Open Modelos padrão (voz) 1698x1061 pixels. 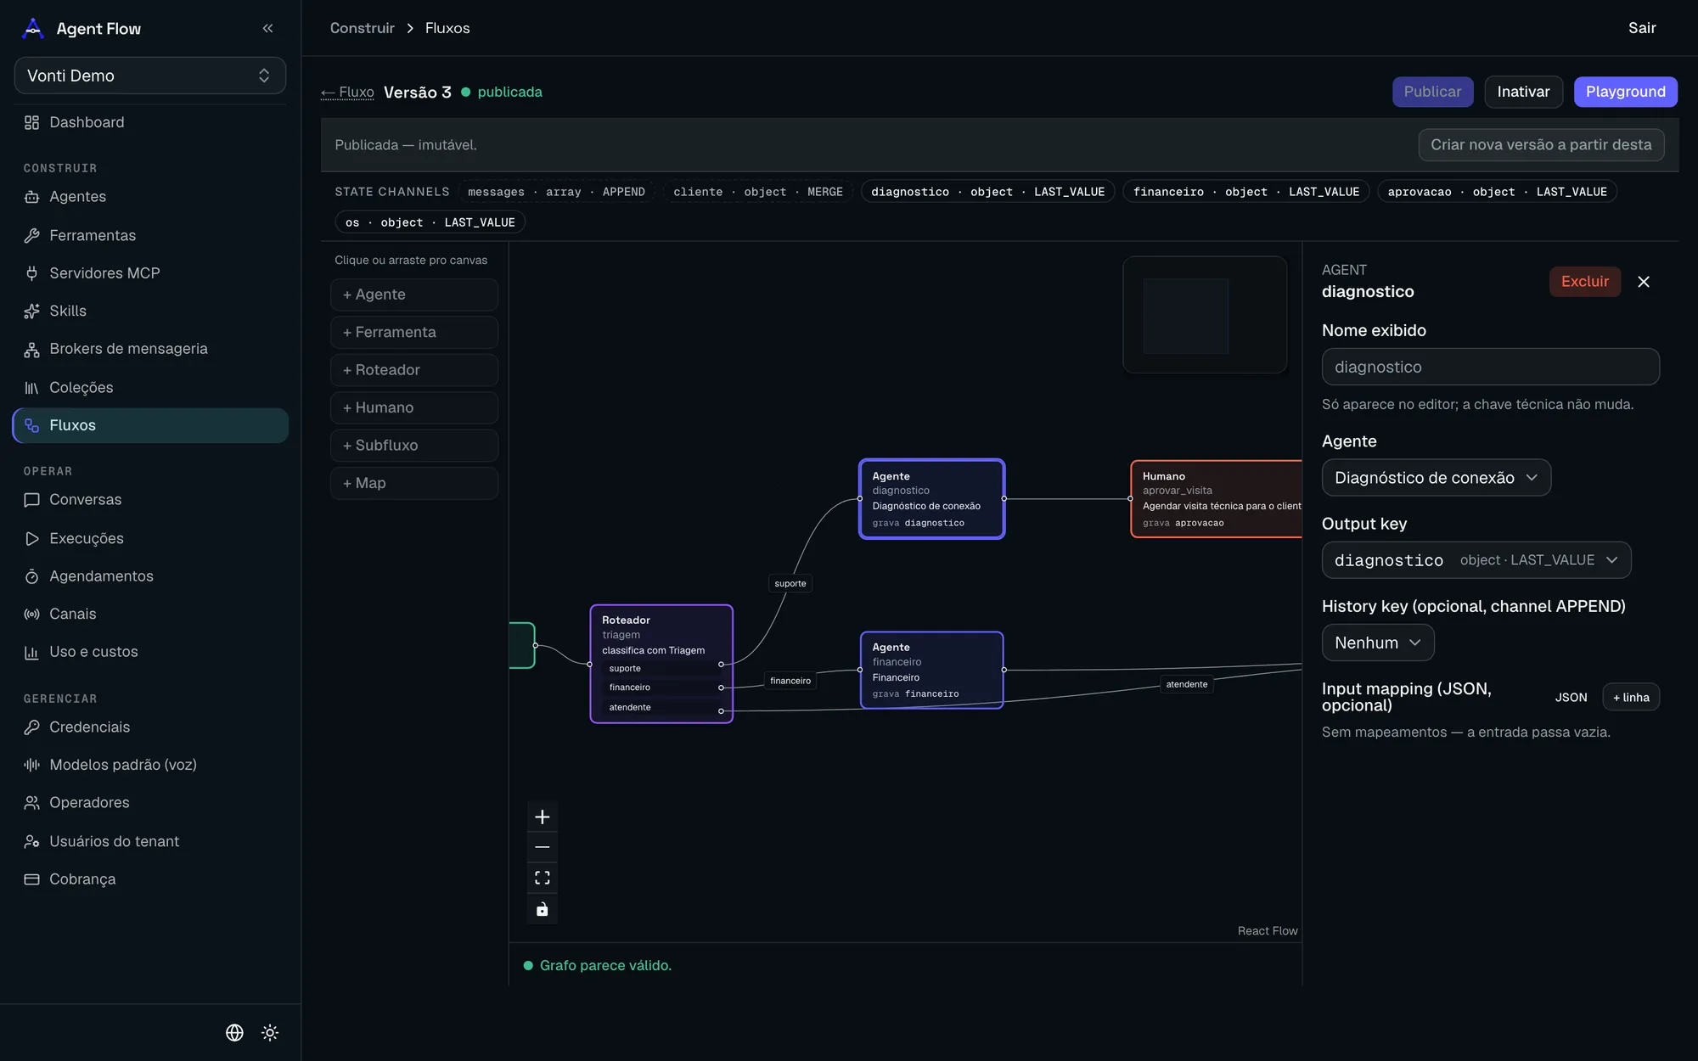(150, 765)
